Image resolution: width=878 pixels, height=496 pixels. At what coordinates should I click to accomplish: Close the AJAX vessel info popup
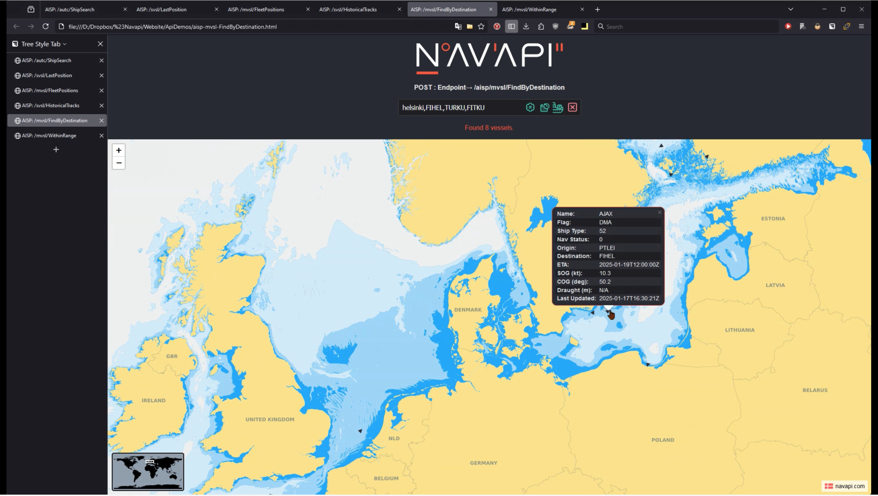(x=660, y=212)
